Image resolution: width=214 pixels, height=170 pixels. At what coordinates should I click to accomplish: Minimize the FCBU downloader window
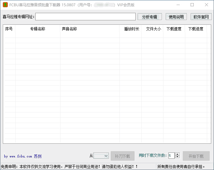click(x=178, y=5)
